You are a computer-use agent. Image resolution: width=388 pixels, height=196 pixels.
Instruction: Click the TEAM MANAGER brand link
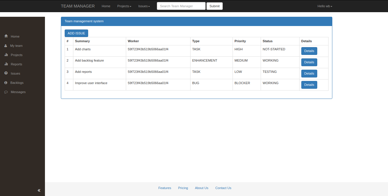(x=78, y=6)
